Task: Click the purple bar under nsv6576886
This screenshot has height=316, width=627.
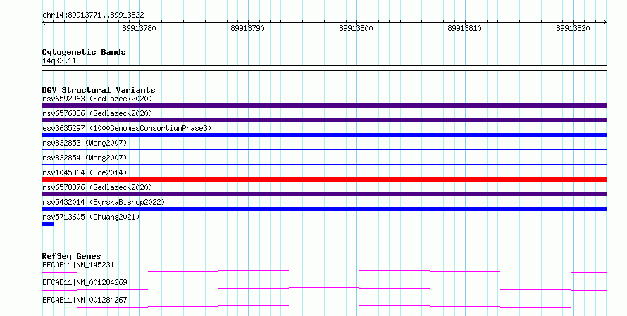Action: [324, 120]
